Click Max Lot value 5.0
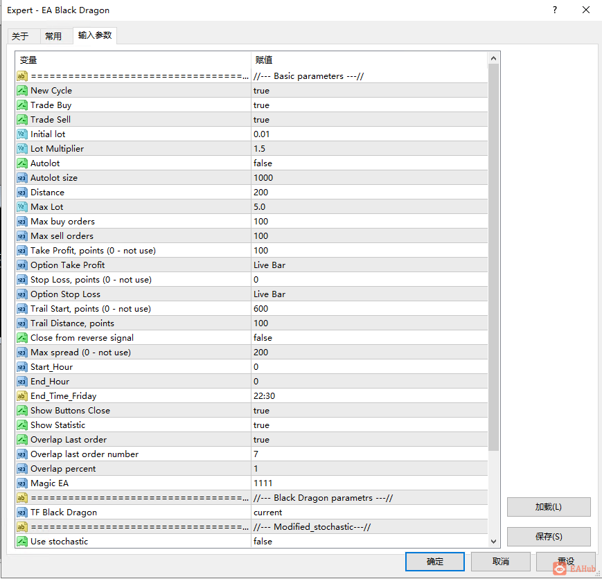The width and height of the screenshot is (602, 579). [260, 207]
